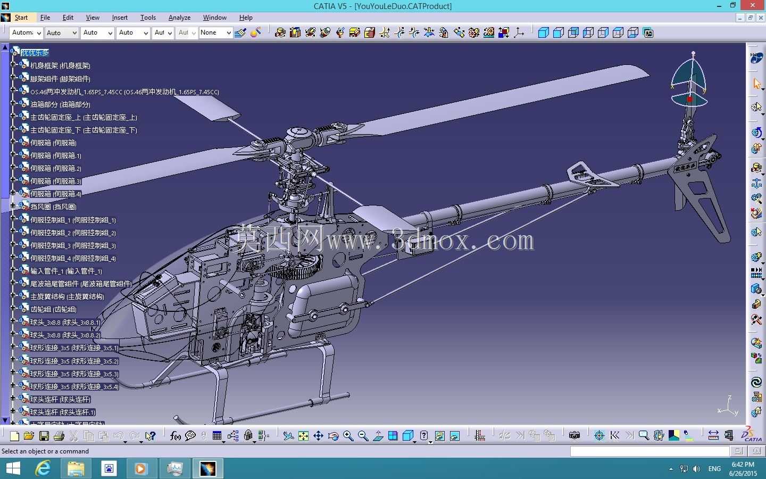
Task: Click the Update spiral icon in right toolbar
Action: pos(756,382)
